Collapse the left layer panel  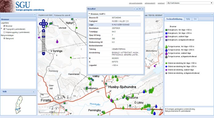tap(35, 15)
